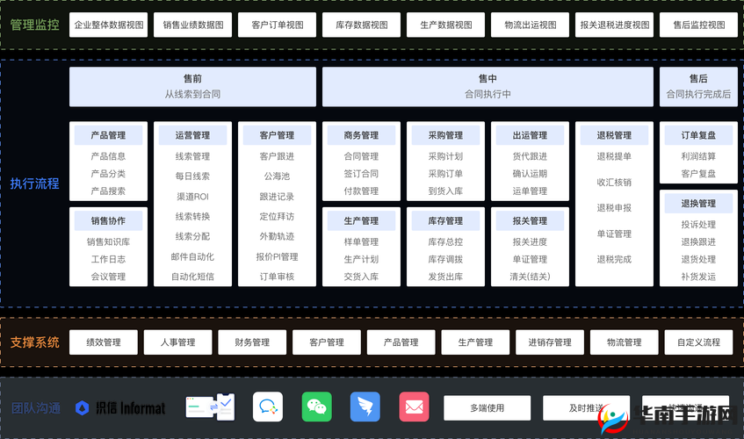Click 投诉处理 item
Image resolution: width=744 pixels, height=439 pixels.
[x=698, y=225]
